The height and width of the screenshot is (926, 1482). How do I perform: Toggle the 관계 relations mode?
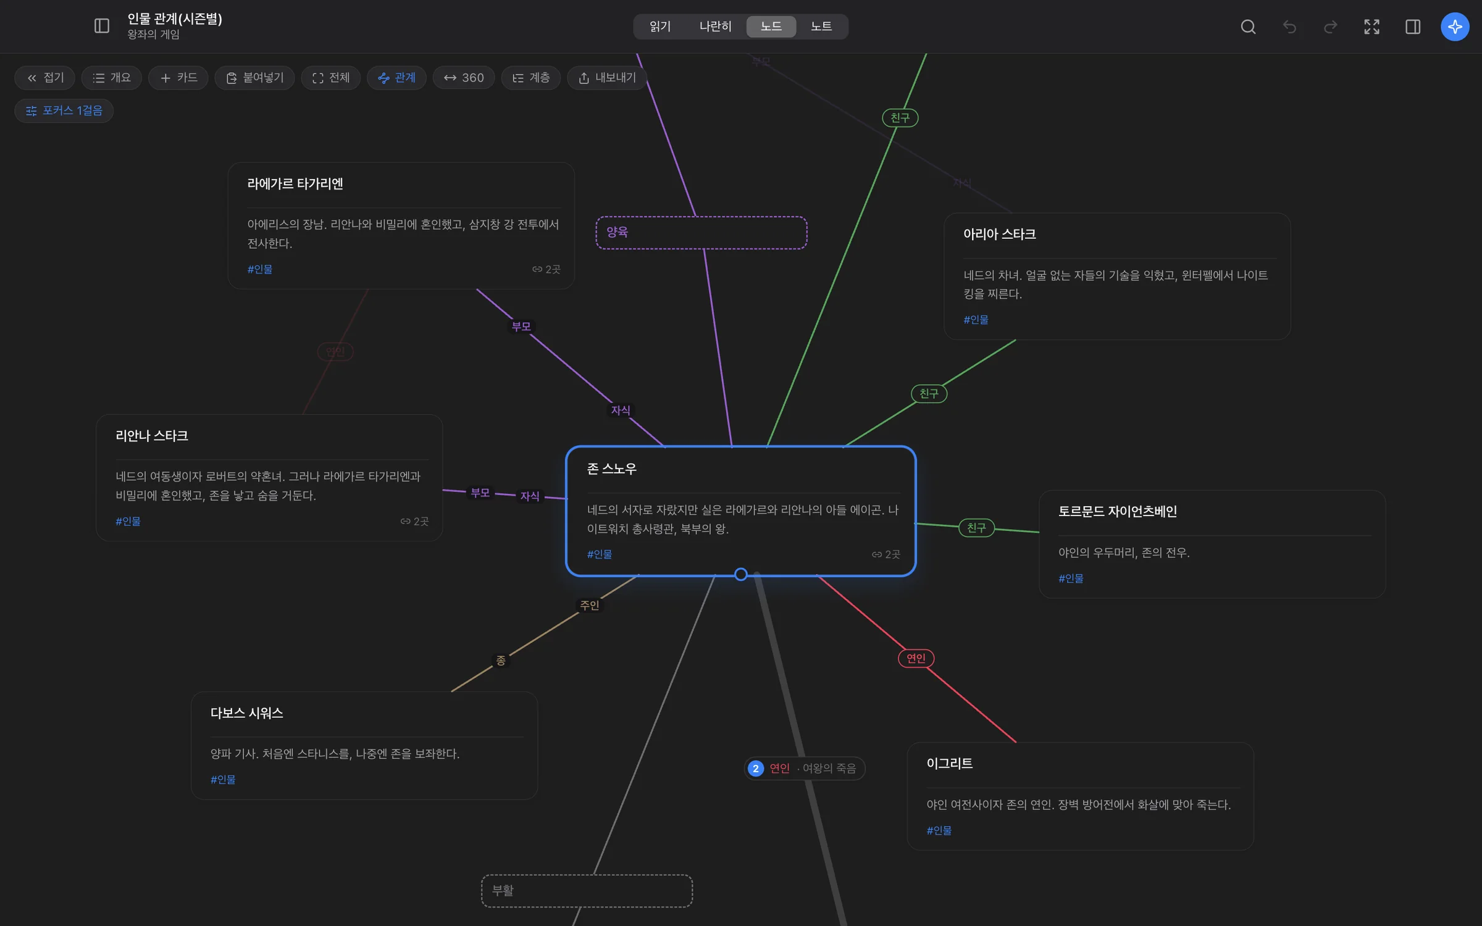[x=396, y=78]
